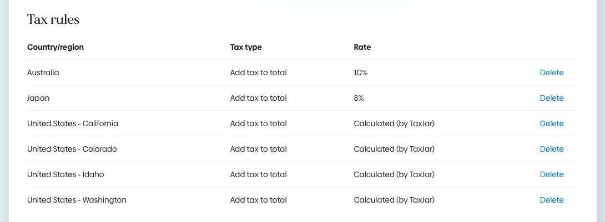Viewport: 605px width, 222px height.
Task: Select the Australia country cell
Action: coord(43,73)
